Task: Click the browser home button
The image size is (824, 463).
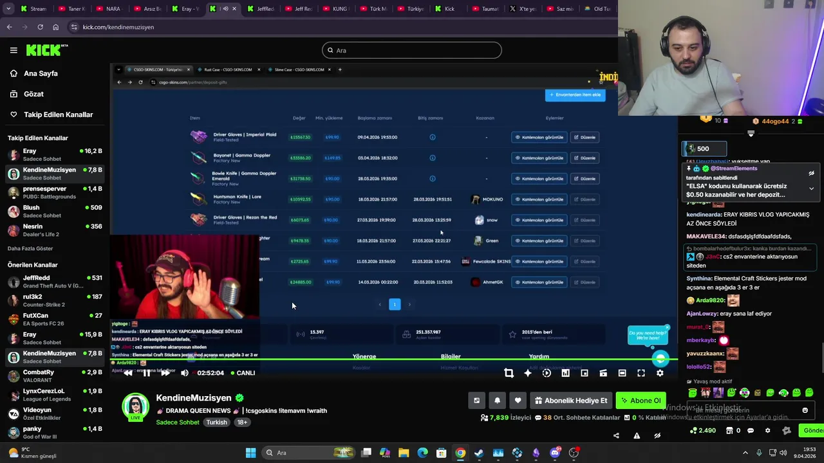Action: 55,27
